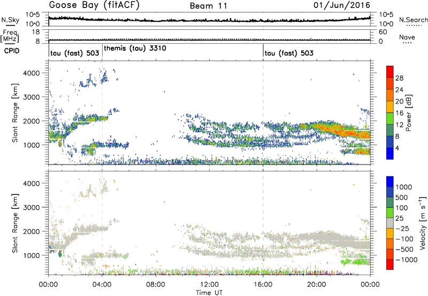Image resolution: width=428 pixels, height=296 pixels.
Task: Click the 'N.Sky' legend label
Action: click(10, 20)
